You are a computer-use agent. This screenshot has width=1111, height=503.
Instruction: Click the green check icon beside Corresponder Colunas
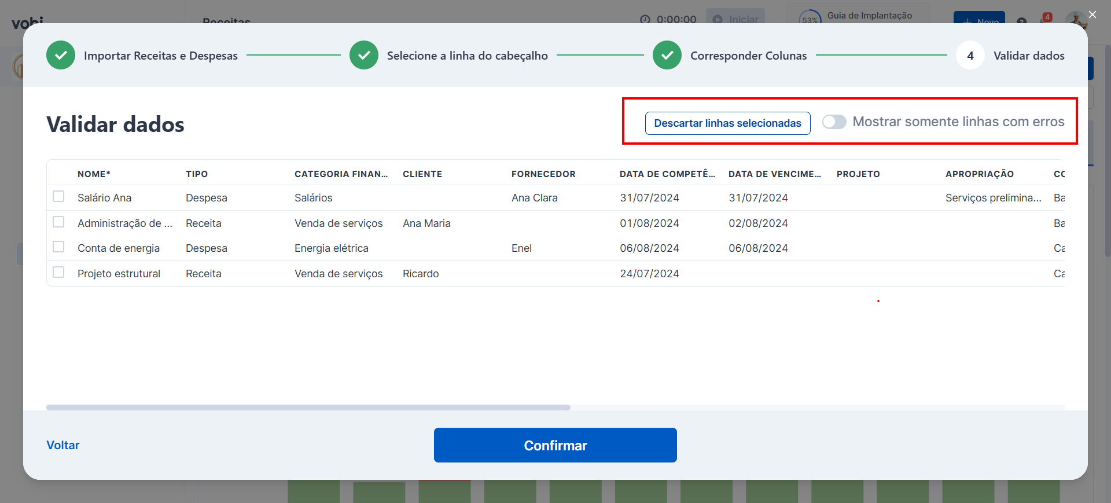667,55
